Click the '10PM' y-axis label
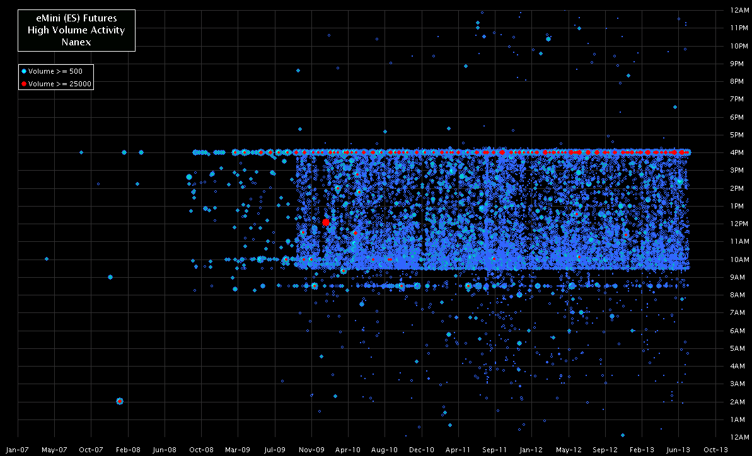752x456 pixels. pos(739,46)
